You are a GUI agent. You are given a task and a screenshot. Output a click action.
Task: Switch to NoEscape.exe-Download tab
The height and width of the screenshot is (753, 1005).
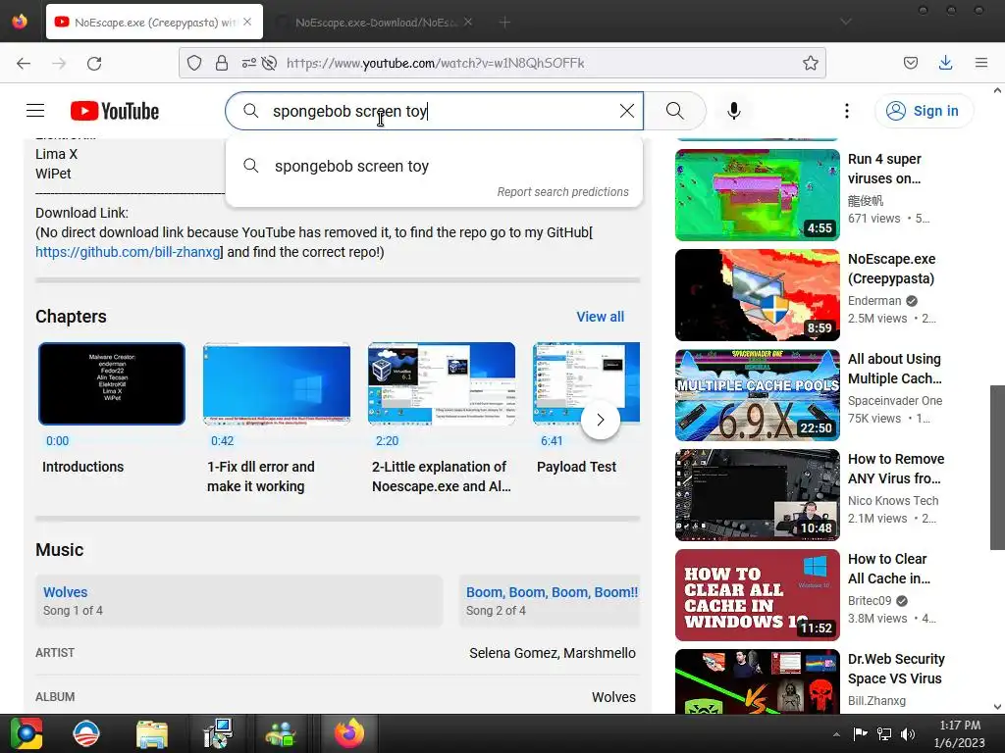[375, 23]
